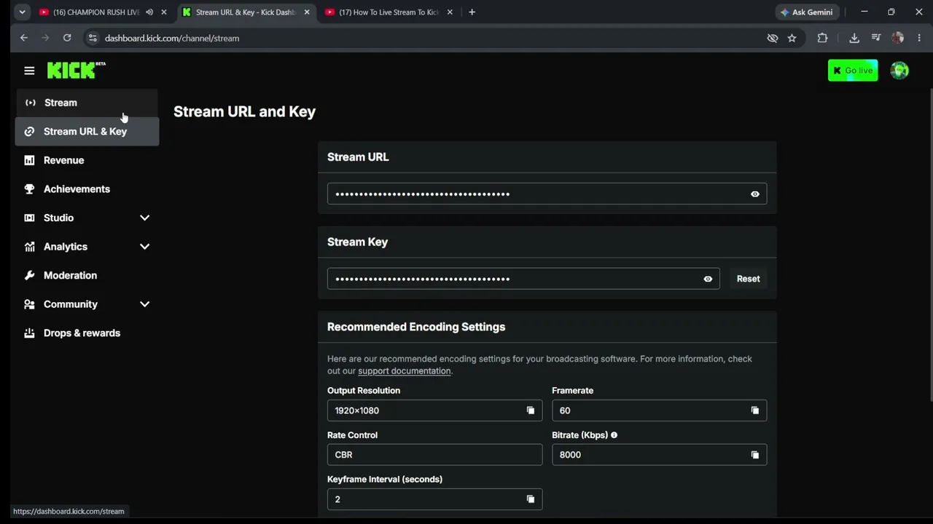Open a new browser tab
Screen dimensions: 933x524
(x=472, y=12)
